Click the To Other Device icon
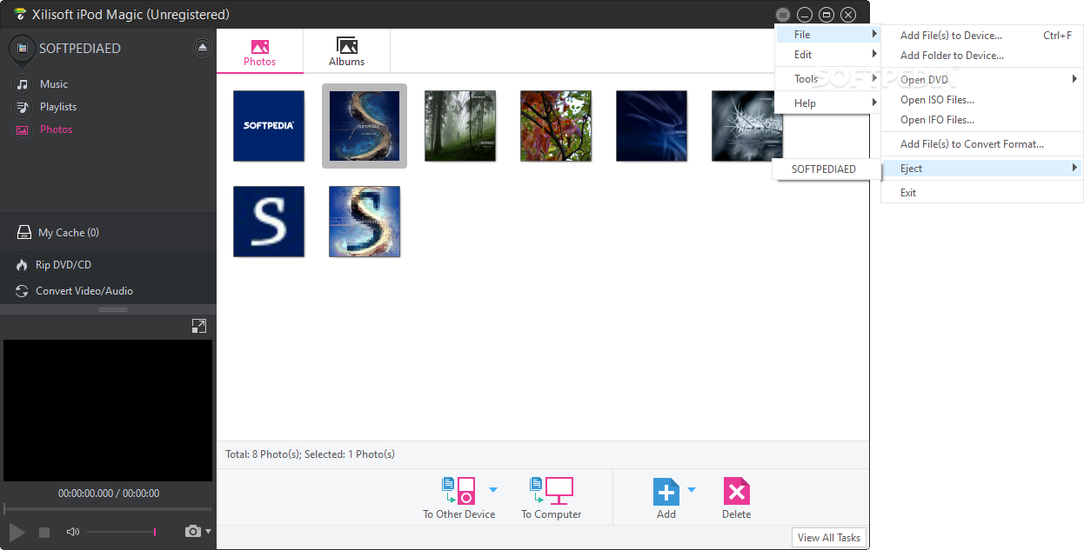 [459, 490]
